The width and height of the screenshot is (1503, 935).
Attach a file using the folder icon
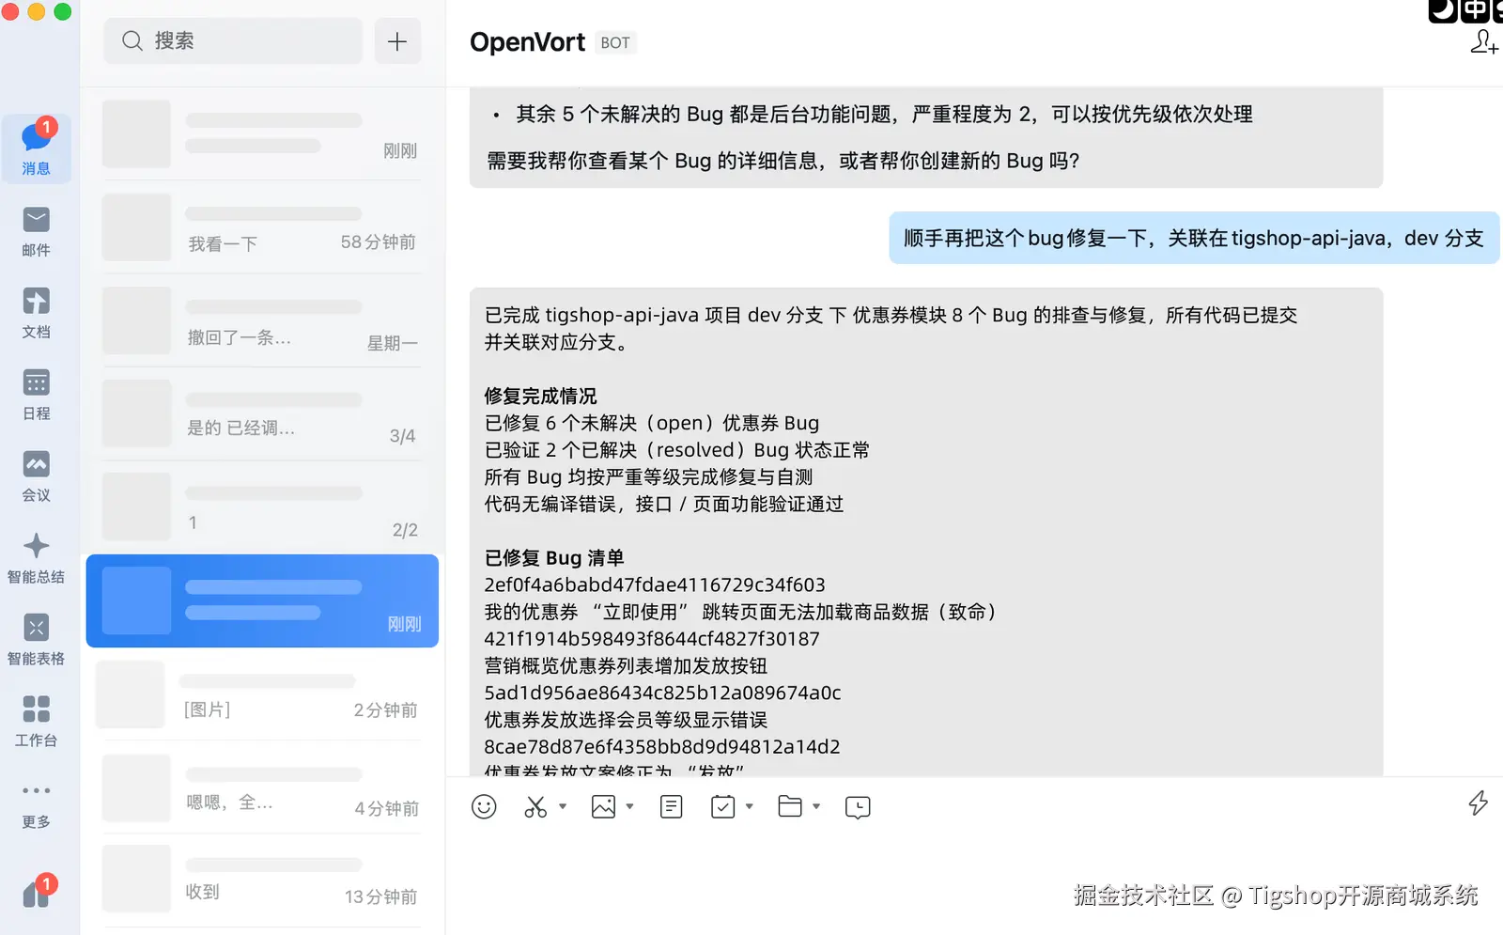point(792,806)
